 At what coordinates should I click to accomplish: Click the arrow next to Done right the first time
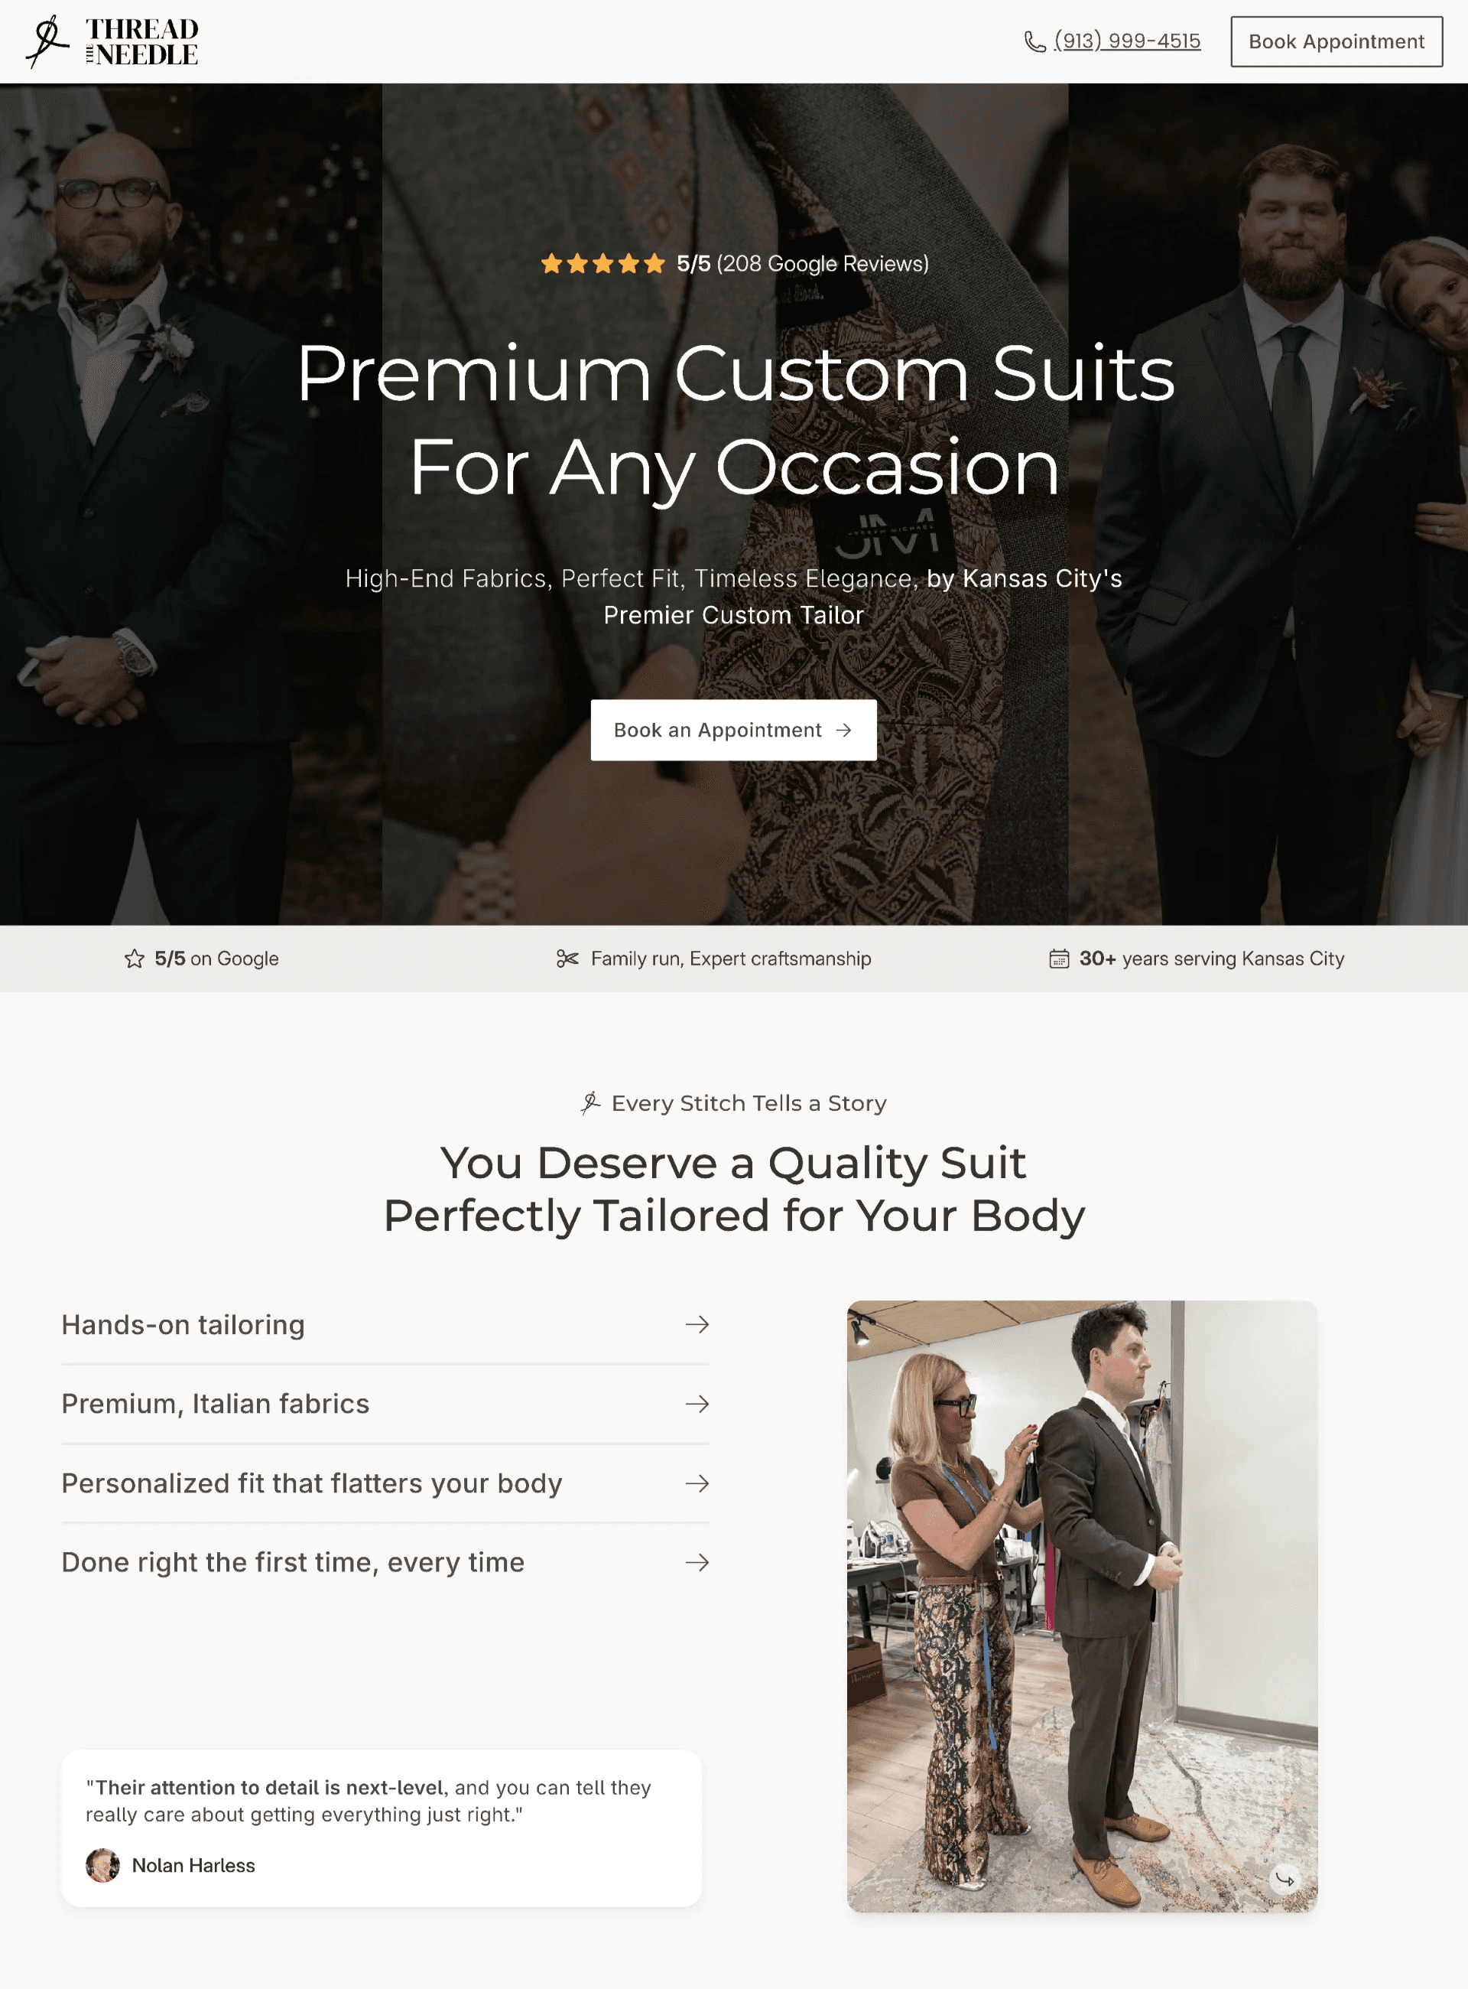697,1562
